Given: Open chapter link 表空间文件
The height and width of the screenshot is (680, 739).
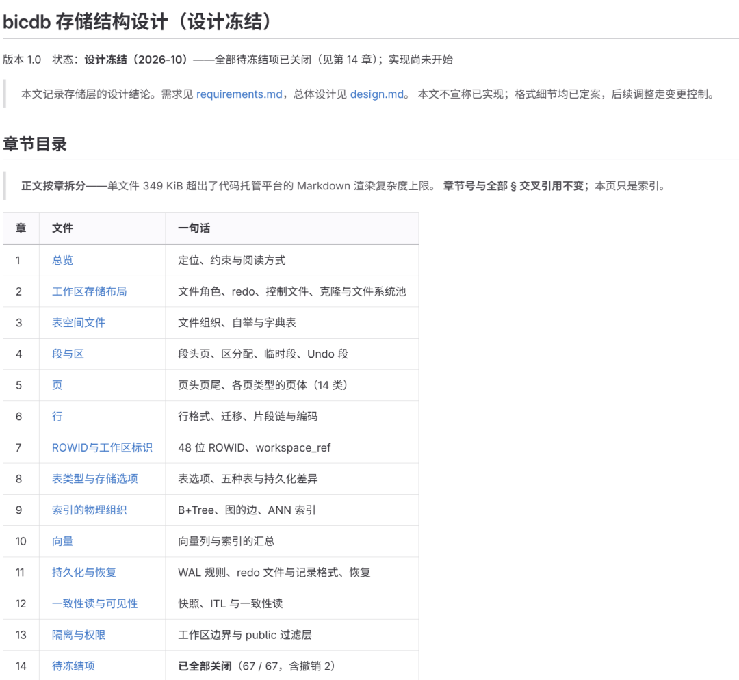Looking at the screenshot, I should pos(79,323).
